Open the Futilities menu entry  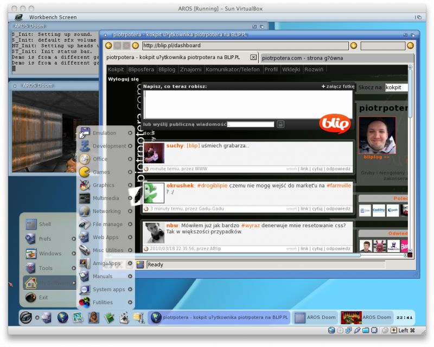[106, 302]
